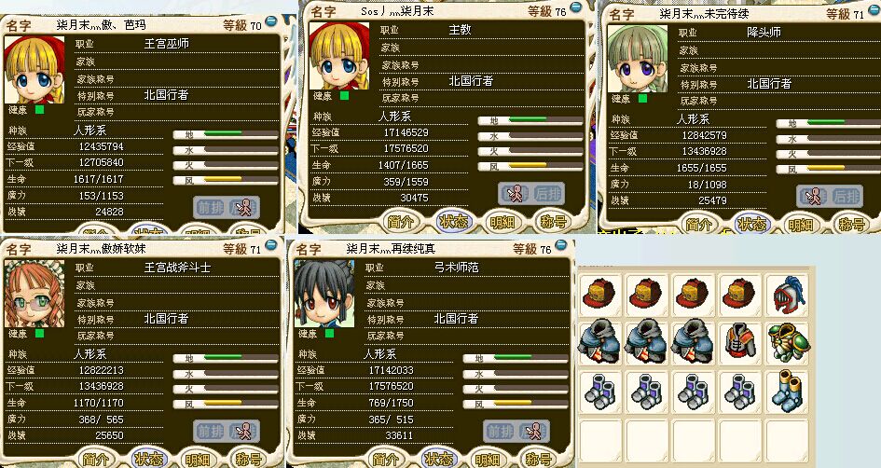This screenshot has height=468, width=881.
Task: Click the black-haired 弓术师范 portrait
Action: coord(324,294)
